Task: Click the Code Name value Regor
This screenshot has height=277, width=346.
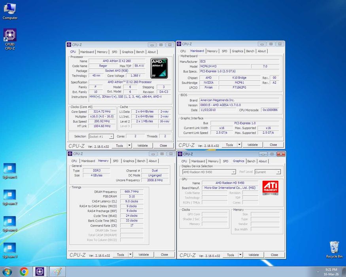Action: [x=103, y=66]
